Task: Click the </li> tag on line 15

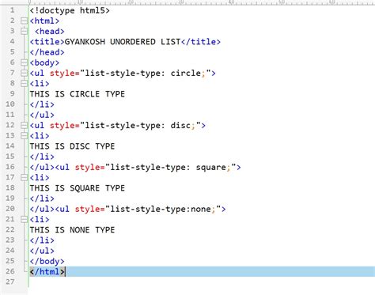Action: pyautogui.click(x=42, y=157)
